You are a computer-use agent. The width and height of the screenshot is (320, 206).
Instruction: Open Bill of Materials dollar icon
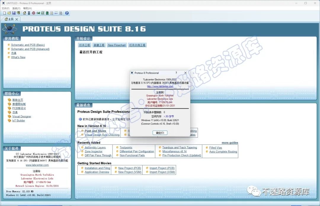(52, 13)
